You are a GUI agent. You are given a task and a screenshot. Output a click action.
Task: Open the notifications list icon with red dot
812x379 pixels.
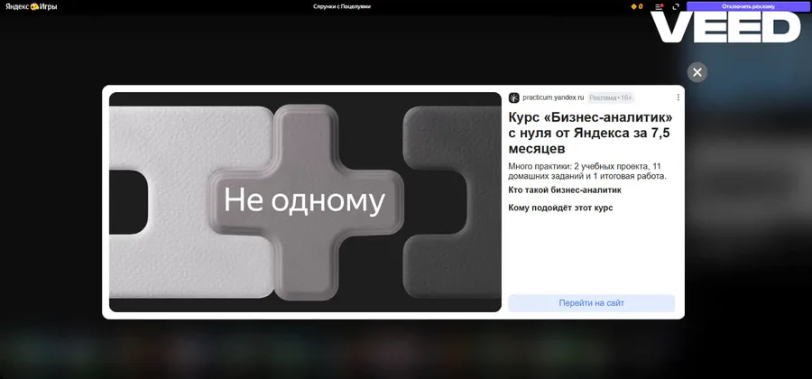660,6
